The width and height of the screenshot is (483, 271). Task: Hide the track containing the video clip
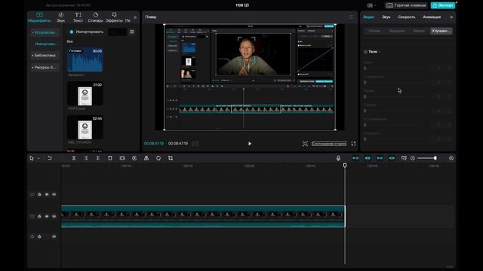coord(47,216)
